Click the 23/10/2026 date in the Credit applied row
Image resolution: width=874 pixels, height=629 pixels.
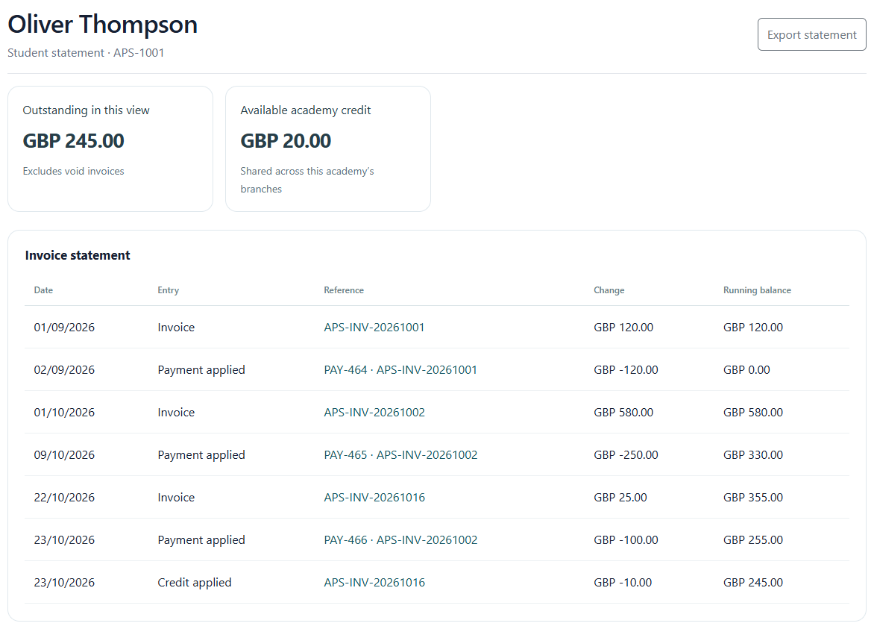tap(64, 582)
